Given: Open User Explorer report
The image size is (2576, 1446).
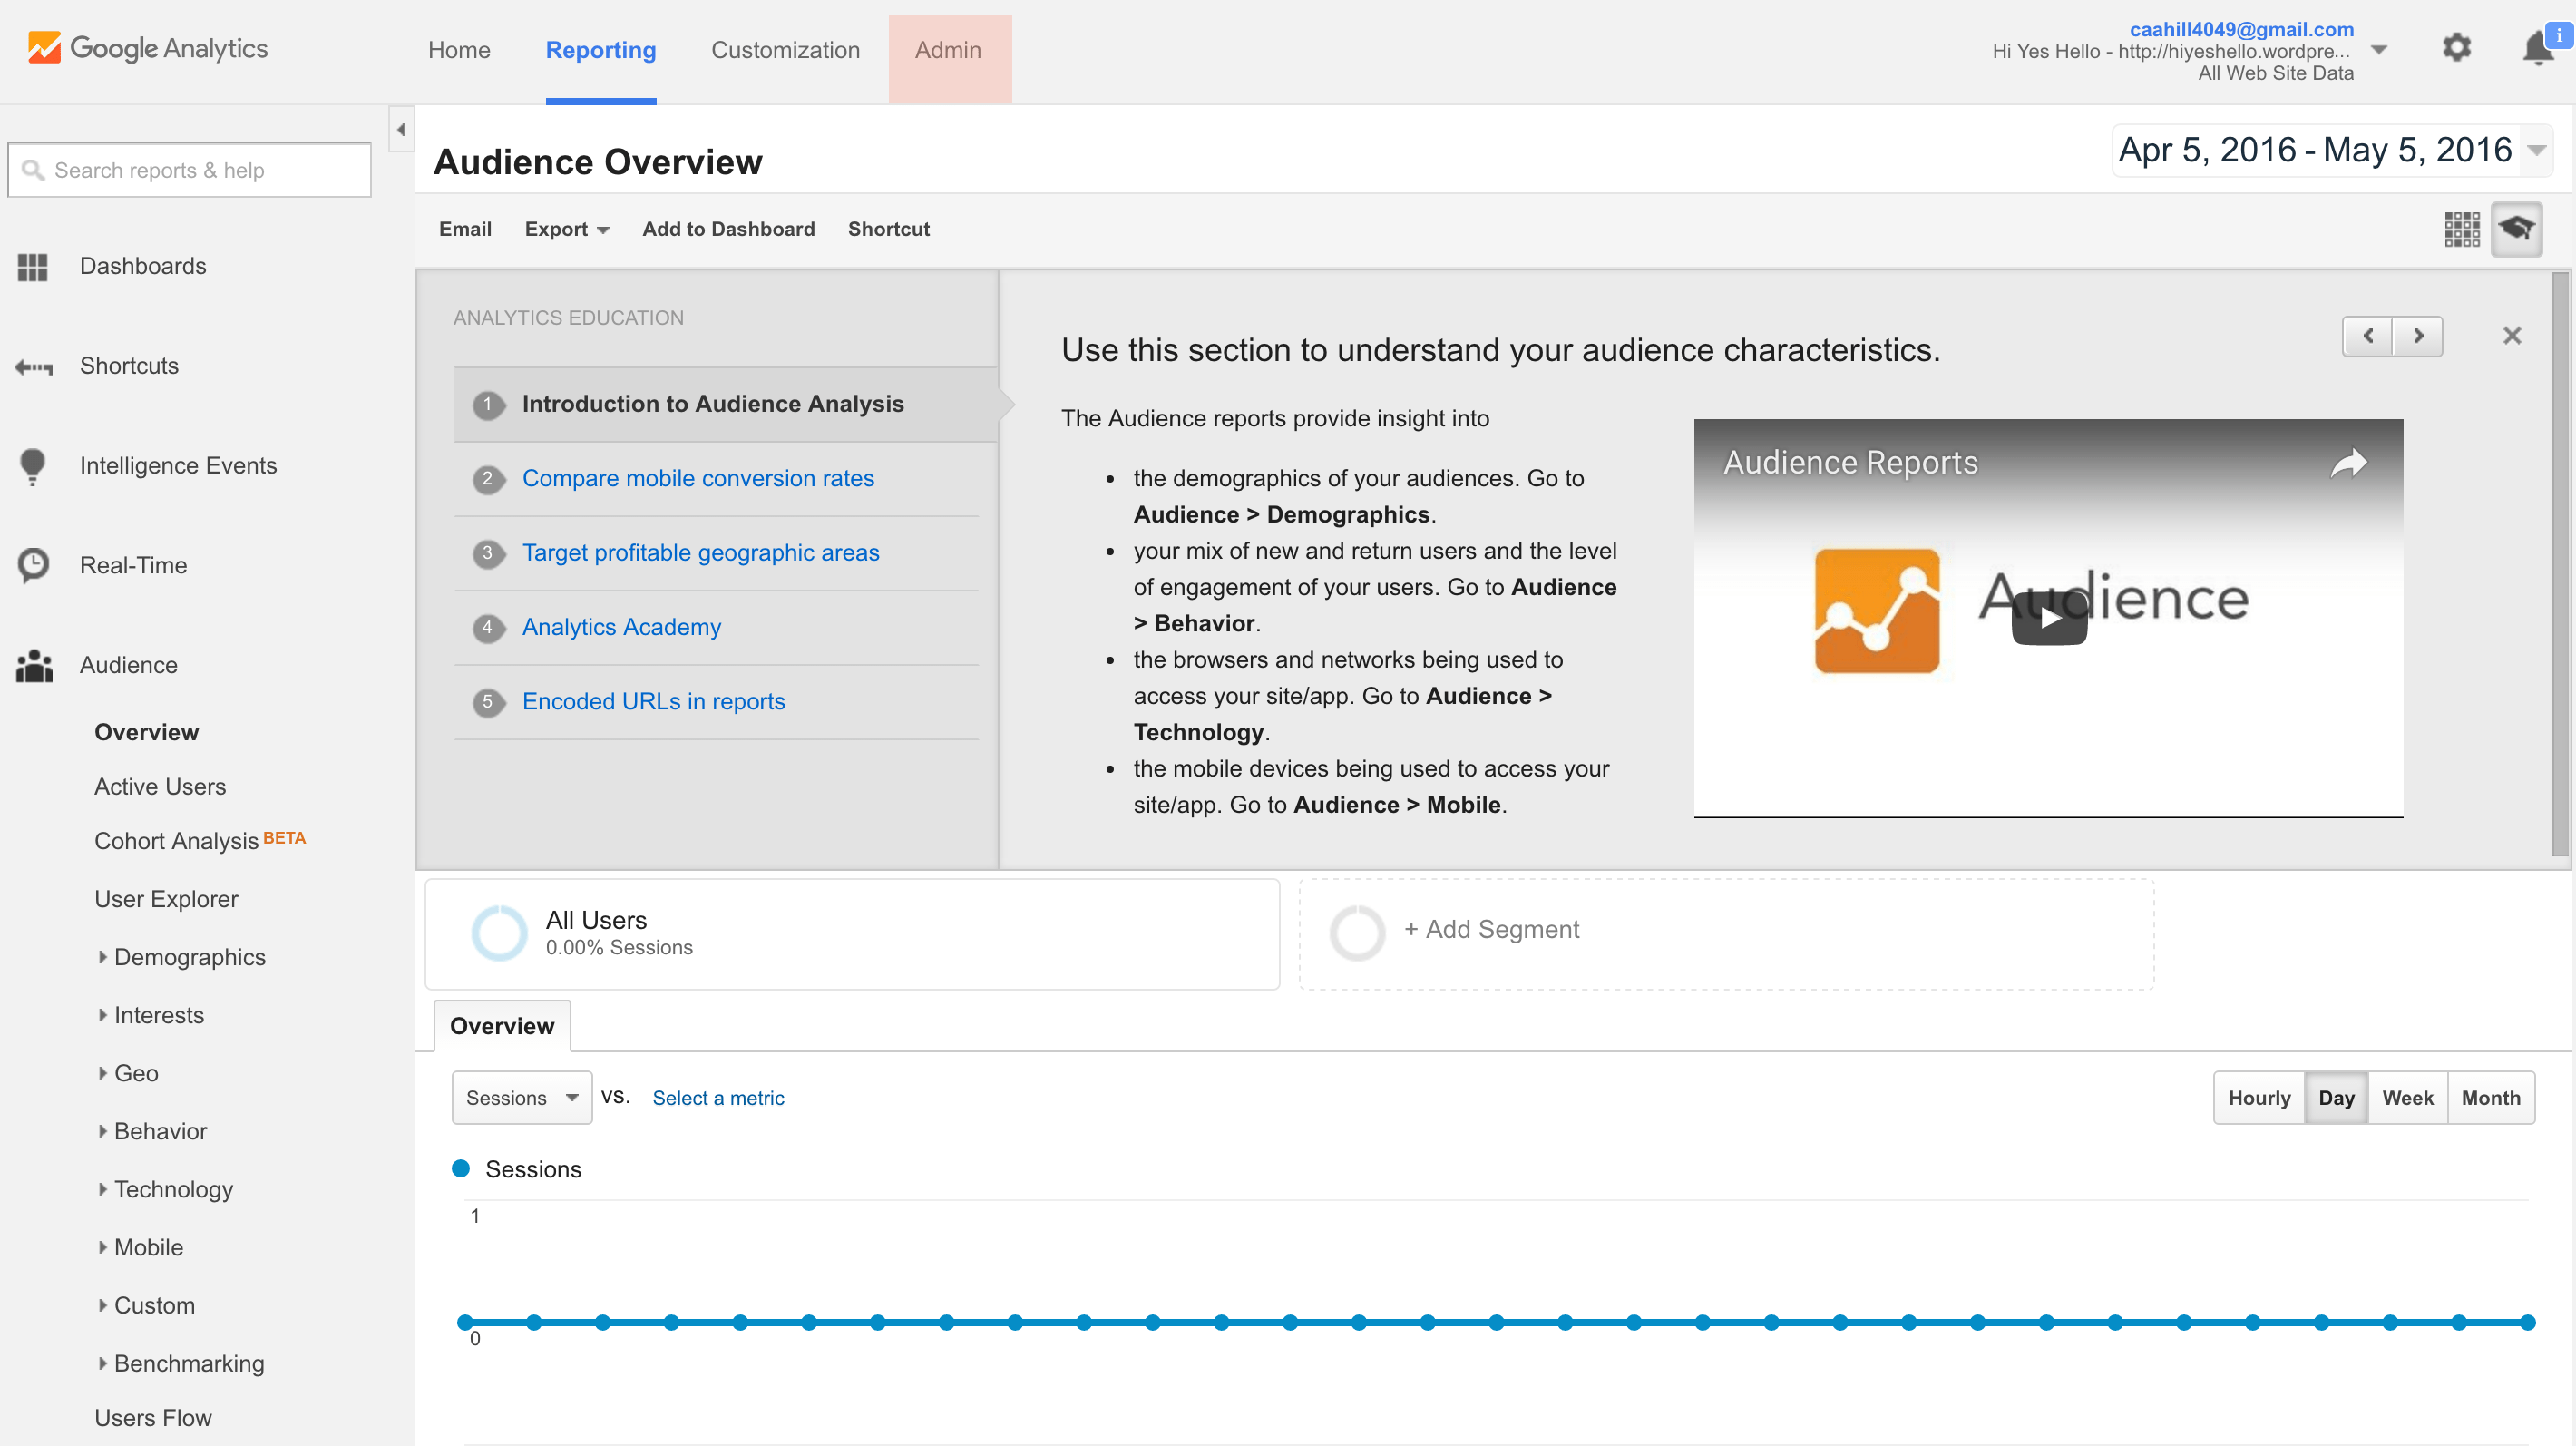Looking at the screenshot, I should pyautogui.click(x=166, y=899).
